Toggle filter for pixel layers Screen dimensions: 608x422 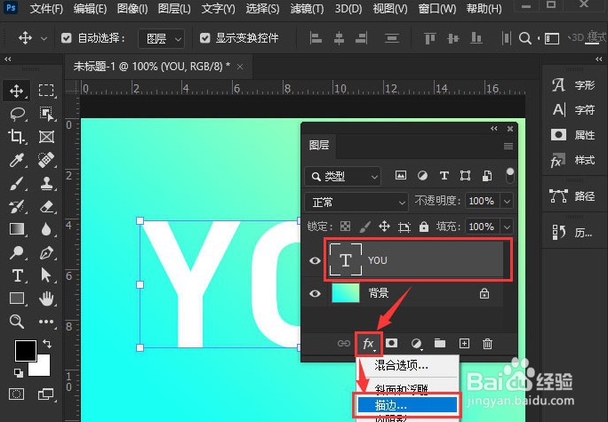click(x=401, y=176)
